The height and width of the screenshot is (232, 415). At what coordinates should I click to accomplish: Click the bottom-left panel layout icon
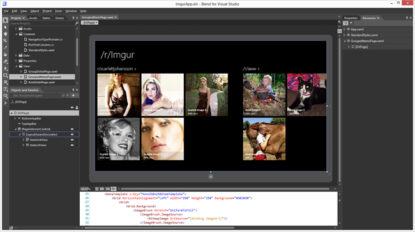11,228
